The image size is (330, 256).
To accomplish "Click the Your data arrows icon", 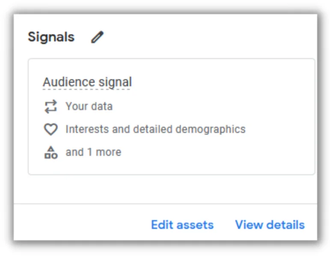I will tap(51, 107).
